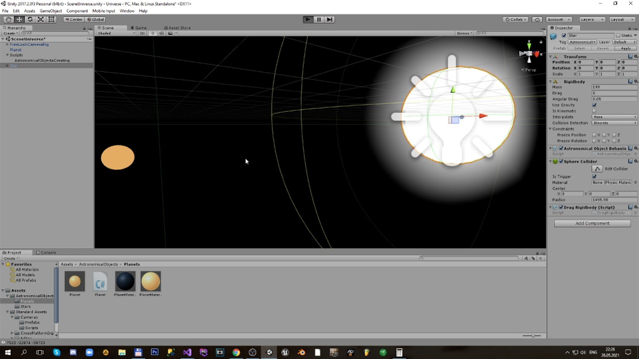Toggle the Star object active checkbox
Viewport: 639px width, 359px height.
[x=564, y=35]
